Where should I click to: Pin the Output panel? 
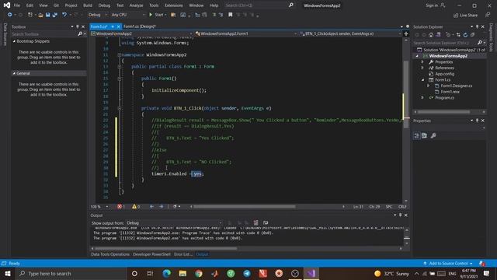click(x=401, y=215)
